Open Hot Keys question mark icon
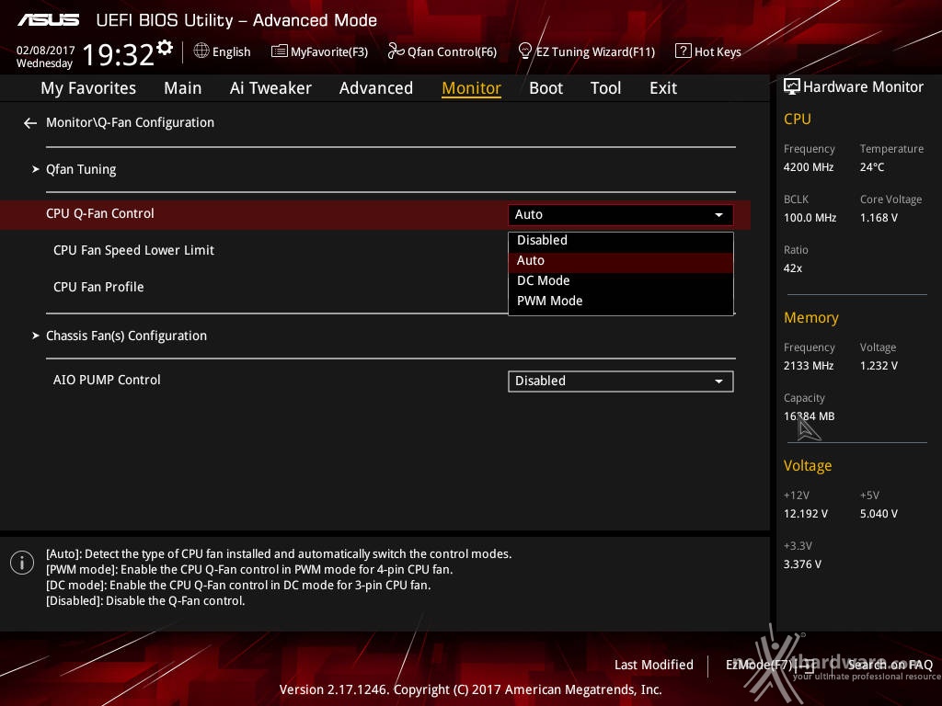 tap(683, 51)
